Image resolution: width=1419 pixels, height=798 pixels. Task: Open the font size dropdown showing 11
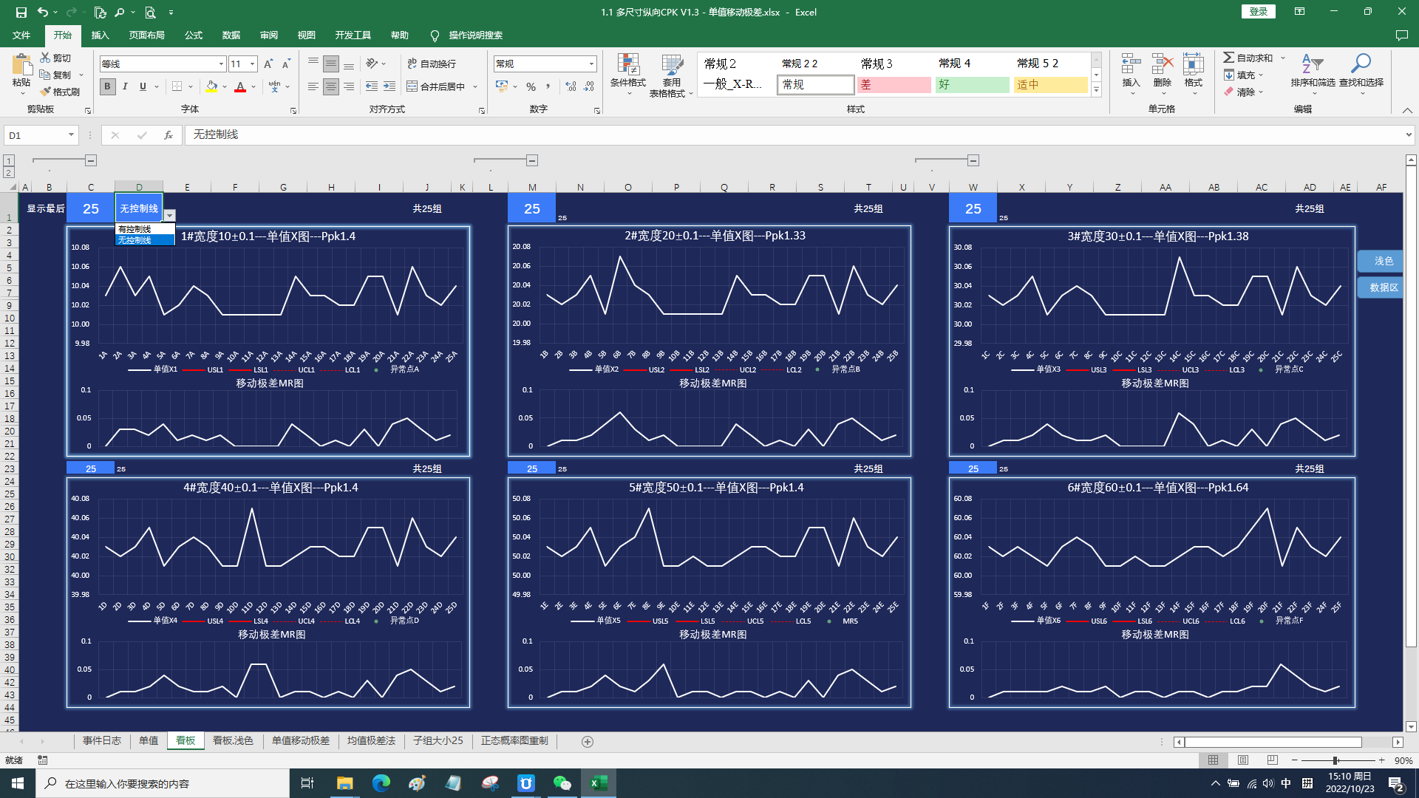pos(252,64)
